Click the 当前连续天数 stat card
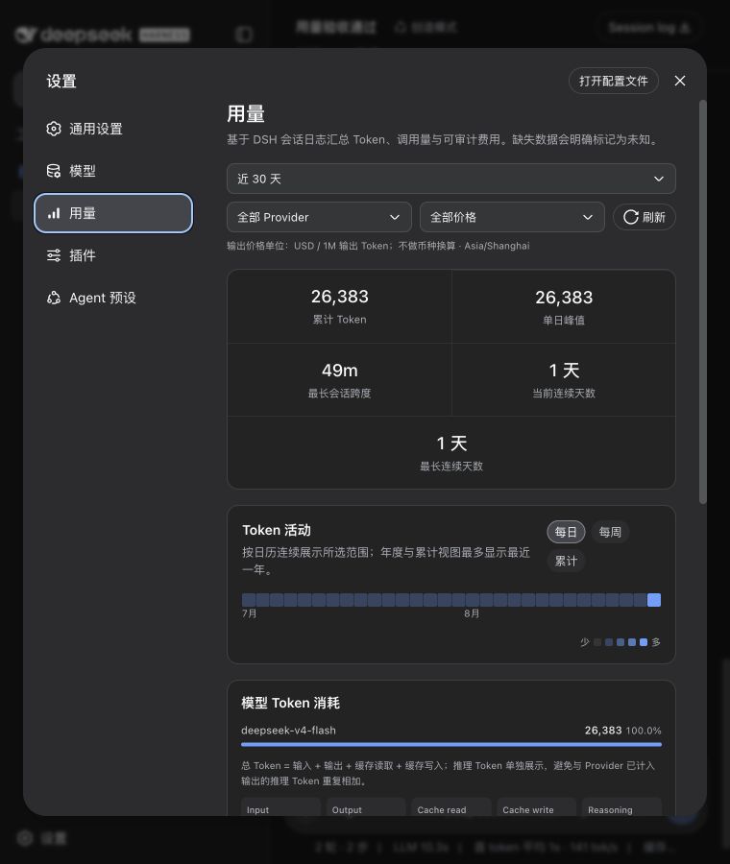Screen dimensions: 730x864 pyautogui.click(x=564, y=379)
